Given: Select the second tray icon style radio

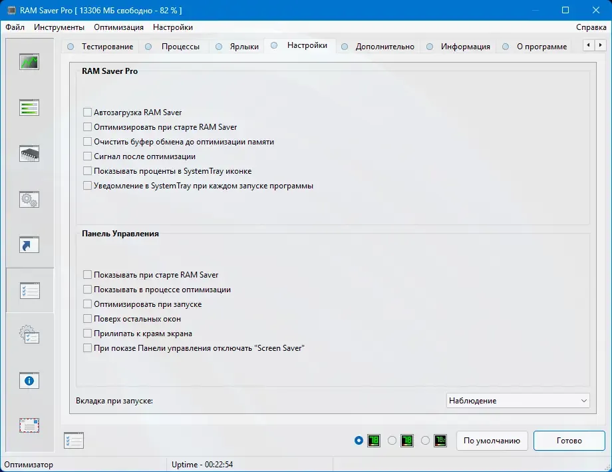Looking at the screenshot, I should (392, 440).
